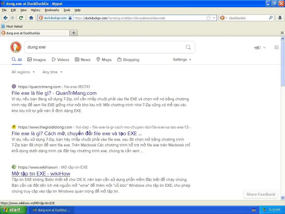Switch to the Images tab
The height and width of the screenshot is (214, 285).
pos(36,60)
